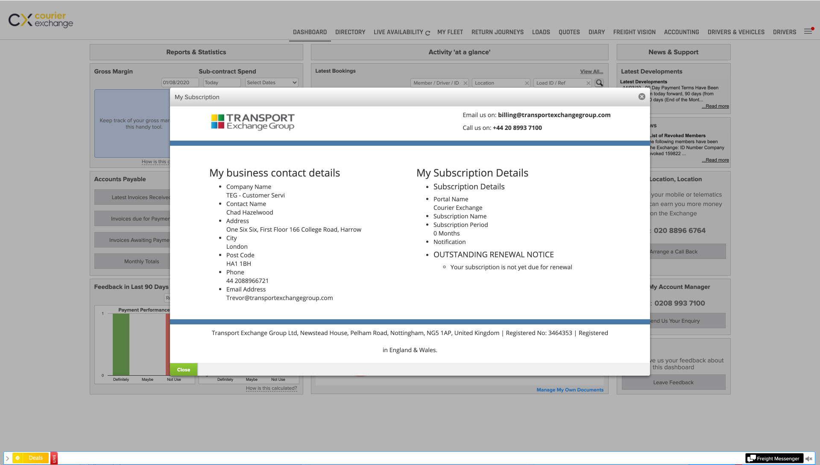Image resolution: width=820 pixels, height=465 pixels.
Task: Click the Activity 'at a glance' header
Action: [x=460, y=52]
